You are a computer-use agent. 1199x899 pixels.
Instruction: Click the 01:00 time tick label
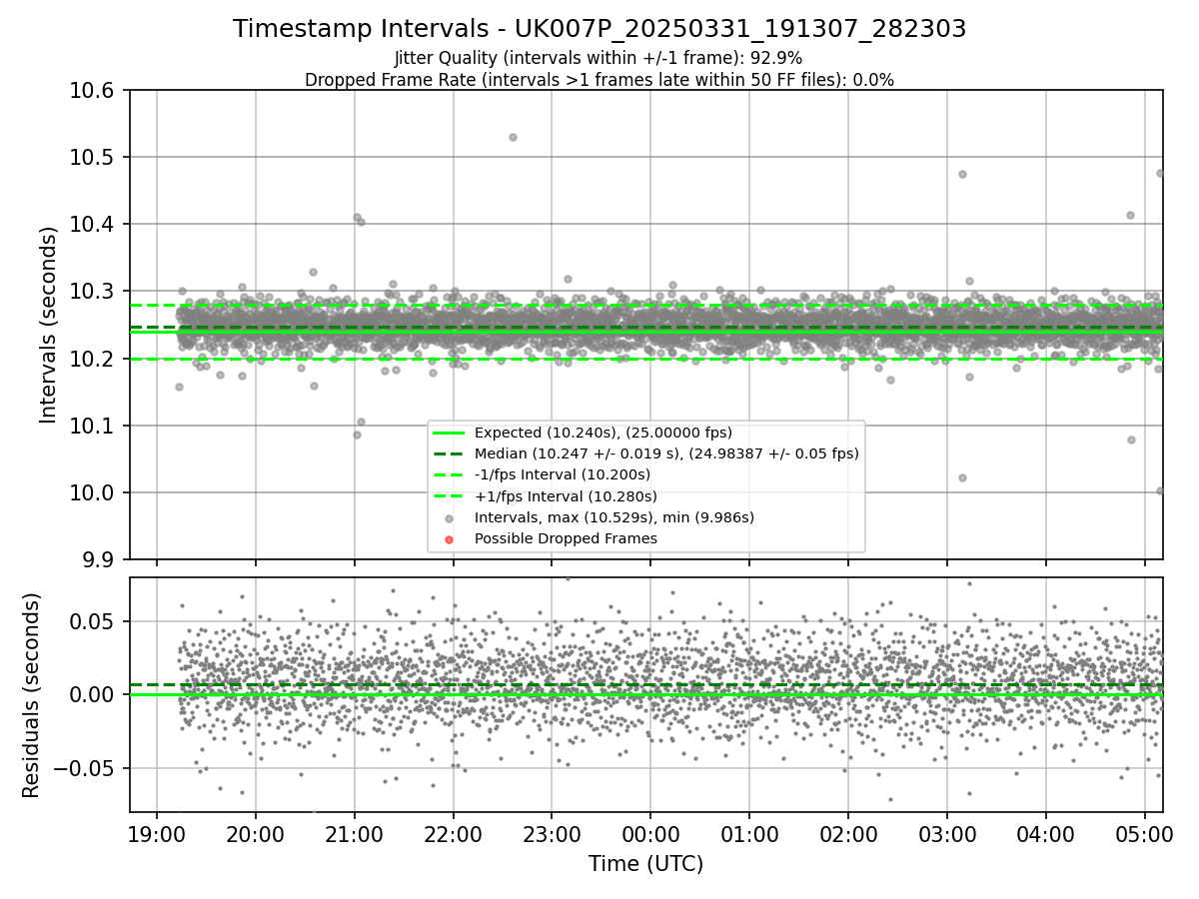(x=749, y=833)
